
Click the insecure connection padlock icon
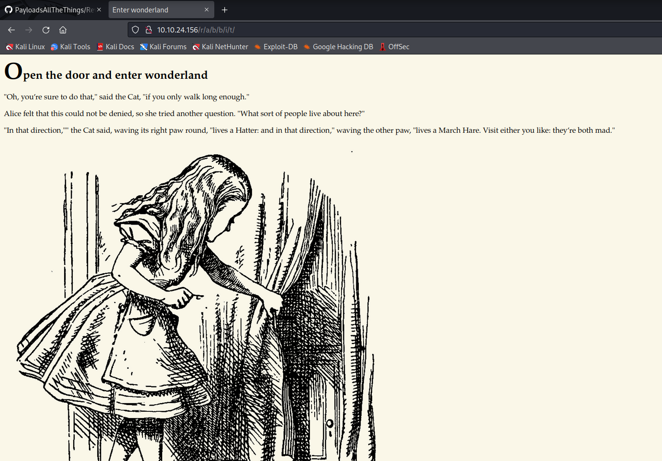pos(149,30)
